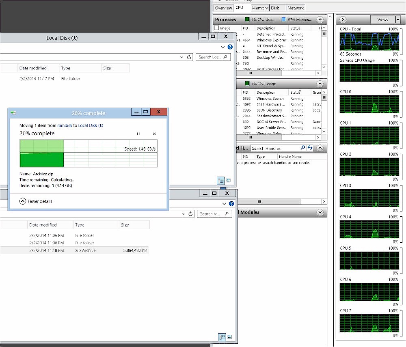
Task: Click the CPU 0 usage graph
Action: coord(369,104)
